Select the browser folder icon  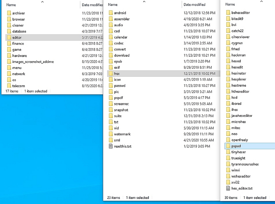[9, 19]
